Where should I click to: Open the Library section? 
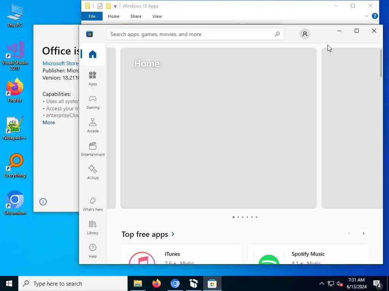tap(93, 227)
